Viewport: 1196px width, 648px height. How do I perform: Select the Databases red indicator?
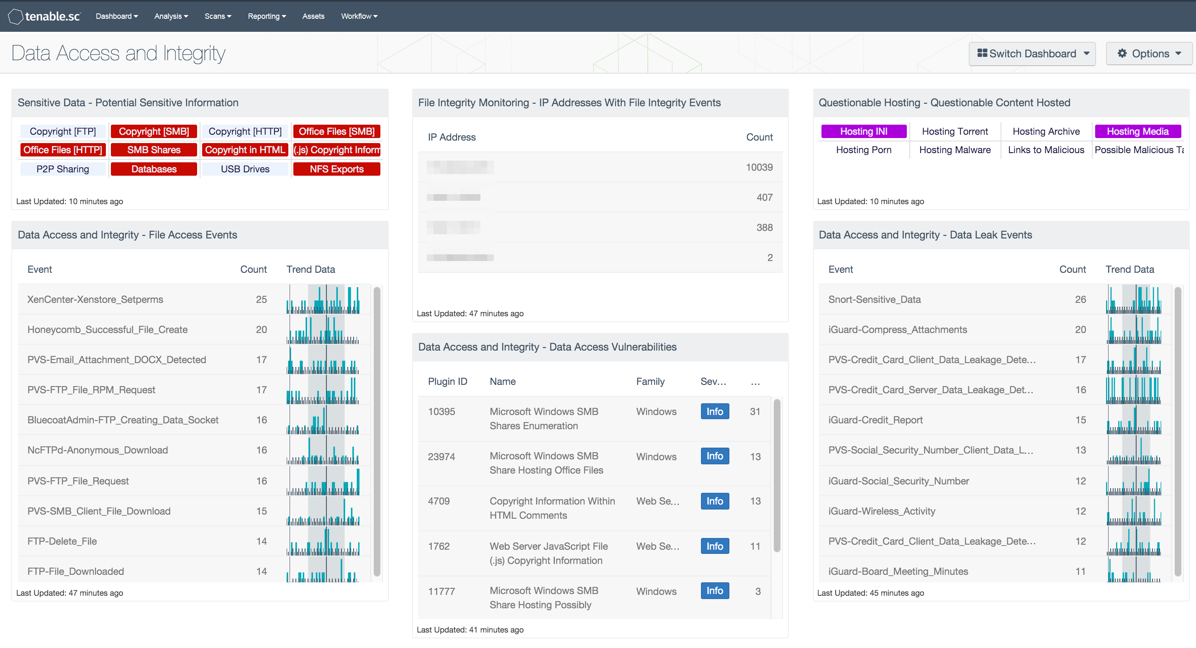click(x=154, y=169)
